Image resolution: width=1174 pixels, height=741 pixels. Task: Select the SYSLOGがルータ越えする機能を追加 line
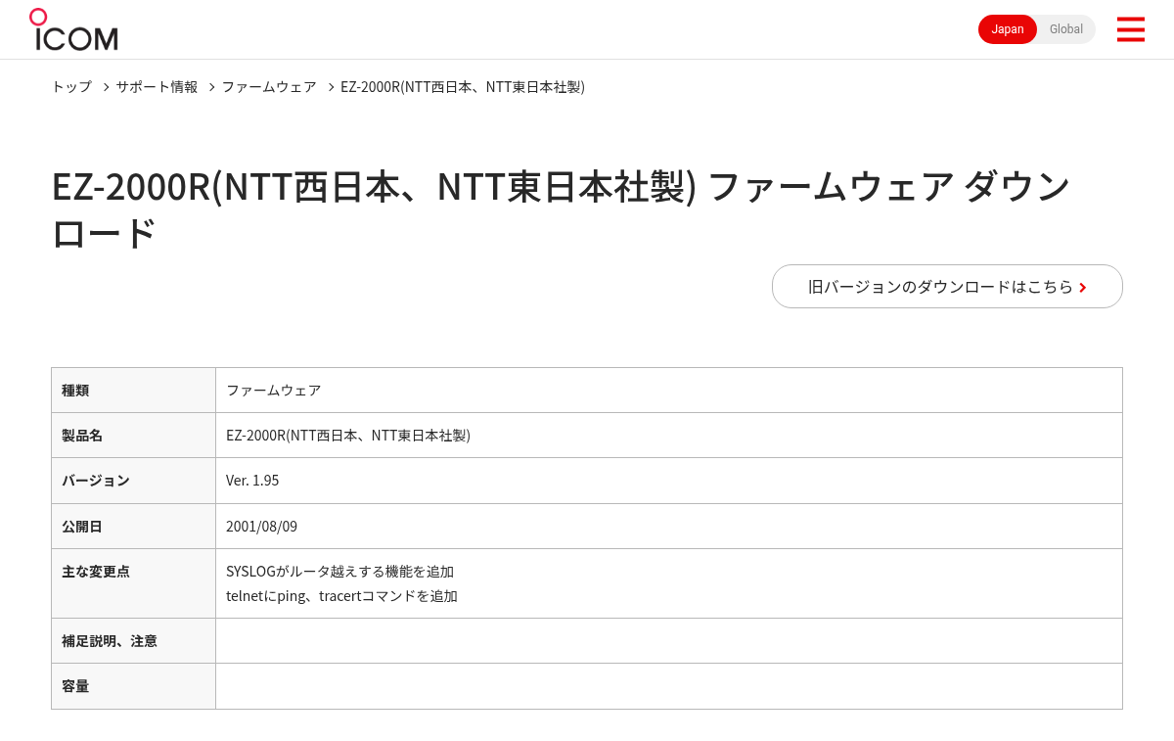pos(339,572)
